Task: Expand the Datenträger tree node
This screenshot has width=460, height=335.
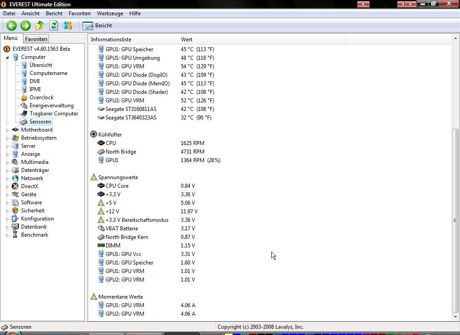Action: [7, 171]
